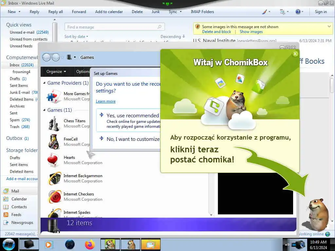The image size is (335, 251).
Task: Open IMAP Folders from the toolbar
Action: click(202, 12)
